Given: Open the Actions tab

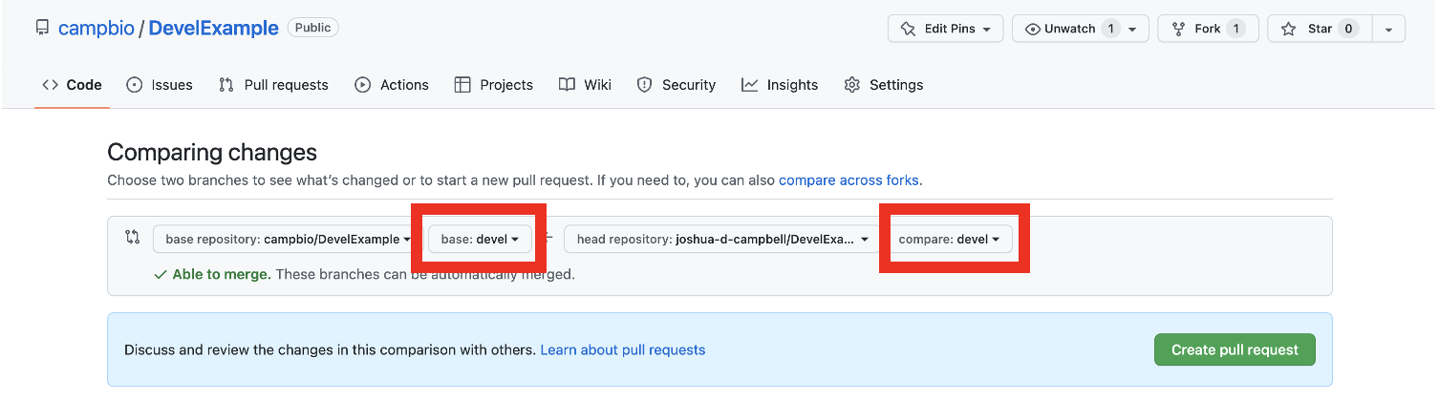Looking at the screenshot, I should pos(392,85).
